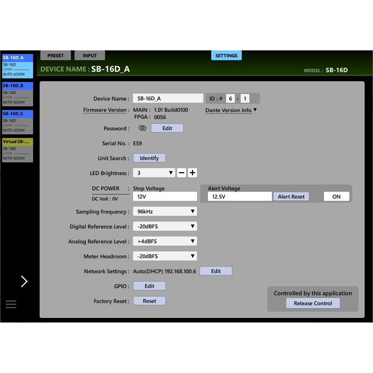Click the Factory Reset button

point(149,301)
